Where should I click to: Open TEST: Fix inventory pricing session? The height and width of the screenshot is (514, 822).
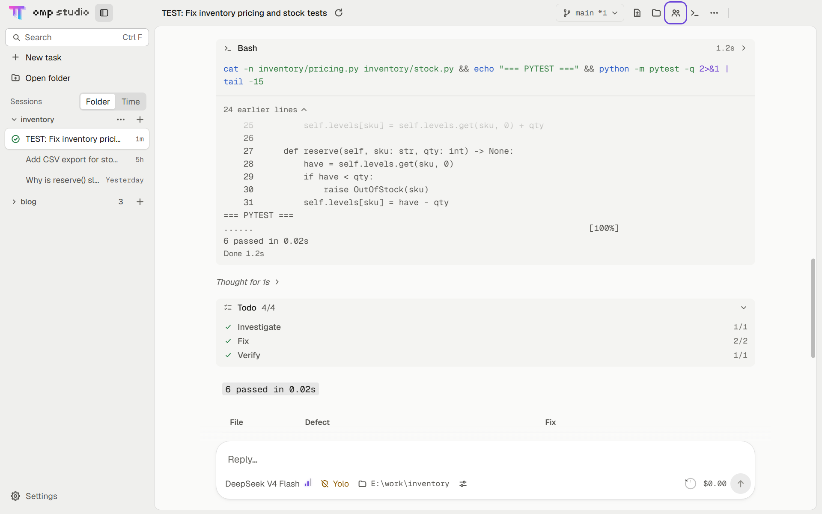point(77,139)
